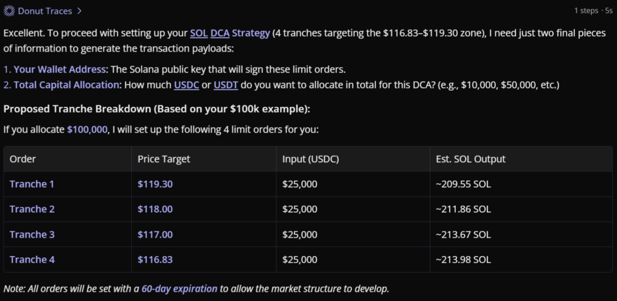Image resolution: width=617 pixels, height=301 pixels.
Task: Open the USDT token link
Action: coord(226,85)
